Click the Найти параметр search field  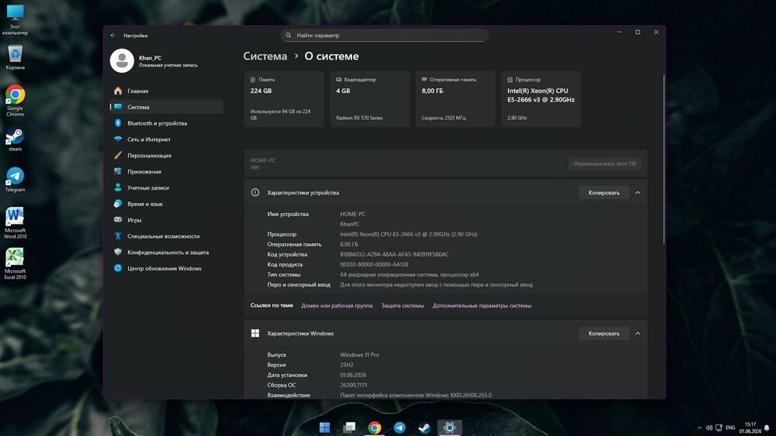click(385, 36)
